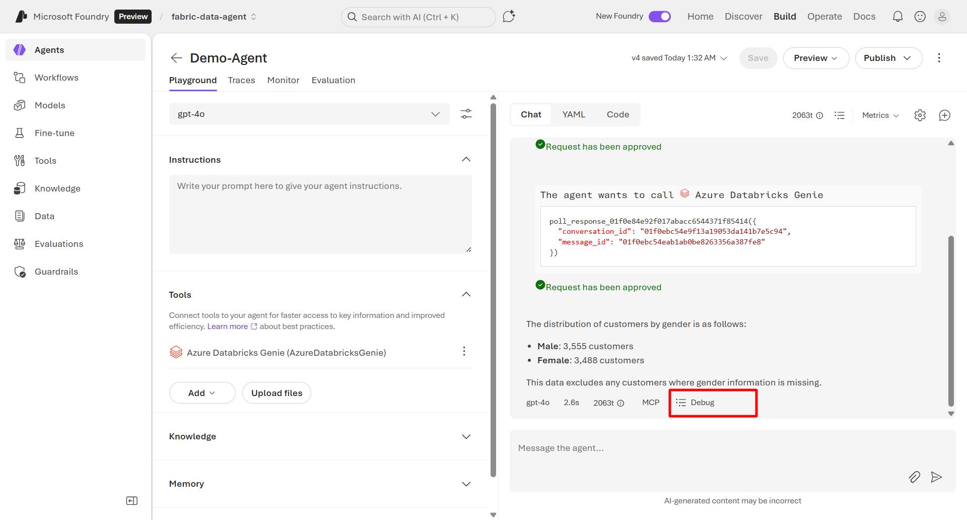Open the user account avatar
Screen dimensions: 967x520
(x=942, y=17)
